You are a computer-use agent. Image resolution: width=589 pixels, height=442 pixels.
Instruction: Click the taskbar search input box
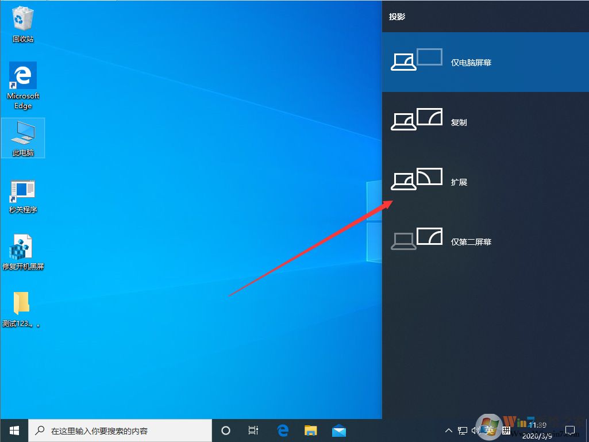point(121,430)
